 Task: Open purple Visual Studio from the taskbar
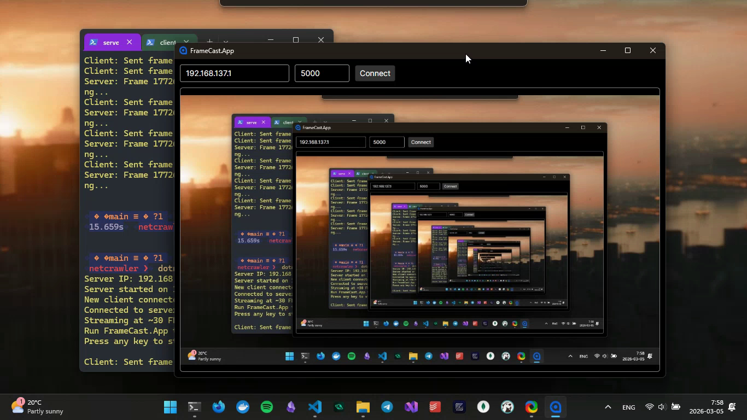411,407
